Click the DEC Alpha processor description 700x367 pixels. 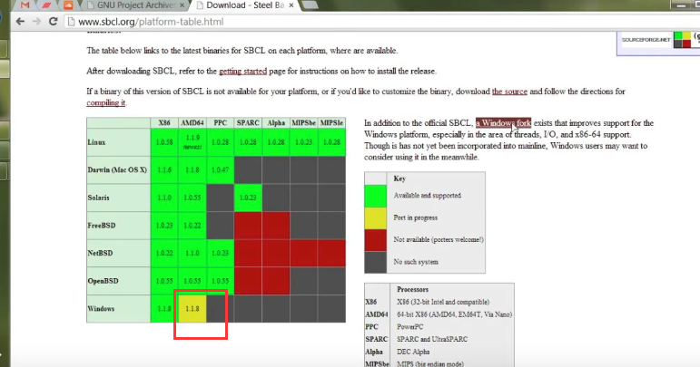point(413,352)
